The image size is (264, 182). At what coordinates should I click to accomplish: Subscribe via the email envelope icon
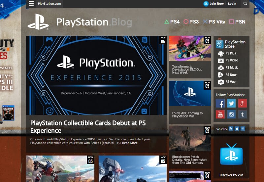[x=243, y=129]
